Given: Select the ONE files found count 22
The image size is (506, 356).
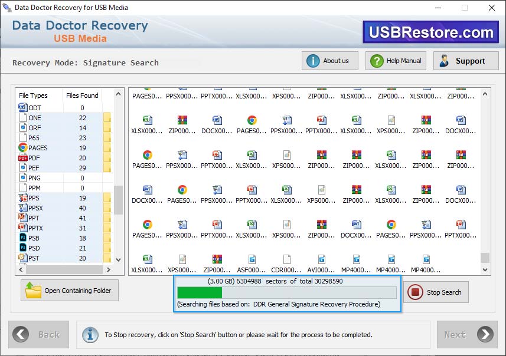Looking at the screenshot, I should click(83, 118).
